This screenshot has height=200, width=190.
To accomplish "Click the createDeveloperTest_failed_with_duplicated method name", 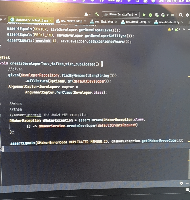I will point(53,64).
